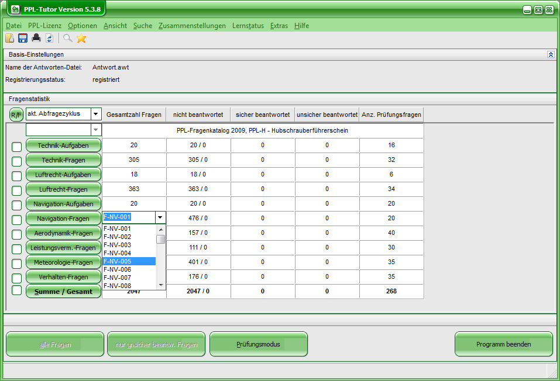
Task: Pick F-NV-003 in the dropdown list
Action: click(129, 245)
